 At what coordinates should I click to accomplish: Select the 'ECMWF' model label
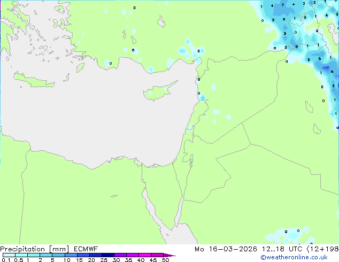point(86,249)
